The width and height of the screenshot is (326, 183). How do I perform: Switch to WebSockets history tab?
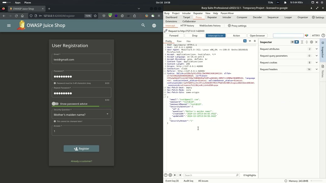(210, 26)
